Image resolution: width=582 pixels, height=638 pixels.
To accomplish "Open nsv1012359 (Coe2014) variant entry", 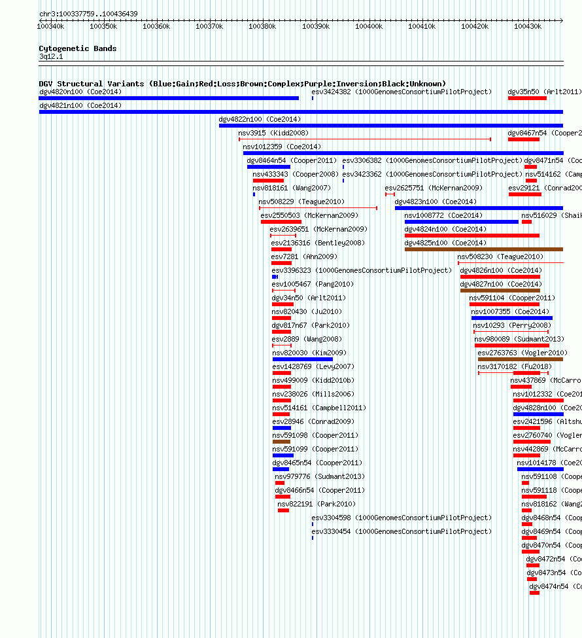I will pos(282,147).
